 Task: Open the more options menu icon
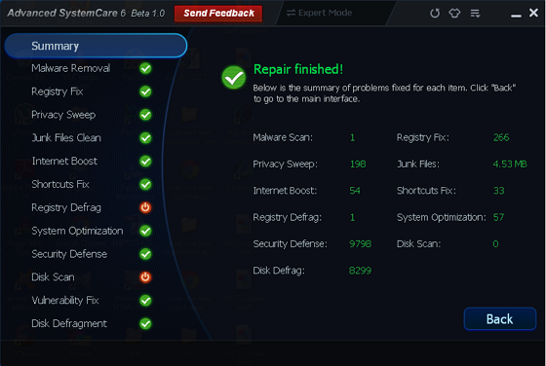point(476,14)
